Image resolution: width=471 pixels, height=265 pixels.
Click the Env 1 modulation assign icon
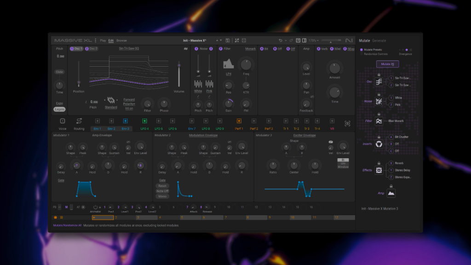tap(98, 121)
